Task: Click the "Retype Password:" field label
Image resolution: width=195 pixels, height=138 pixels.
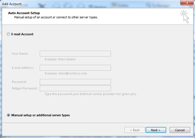Action: [x=25, y=88]
